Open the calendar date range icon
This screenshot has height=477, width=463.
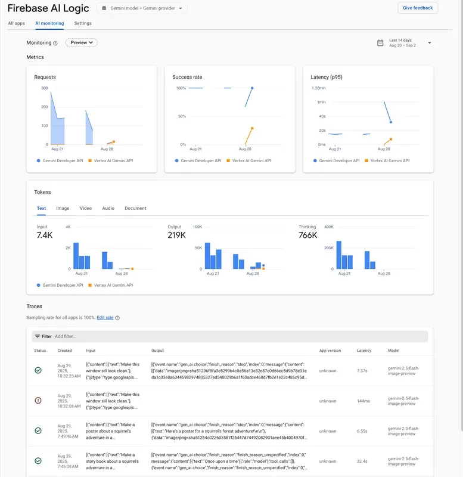[380, 43]
